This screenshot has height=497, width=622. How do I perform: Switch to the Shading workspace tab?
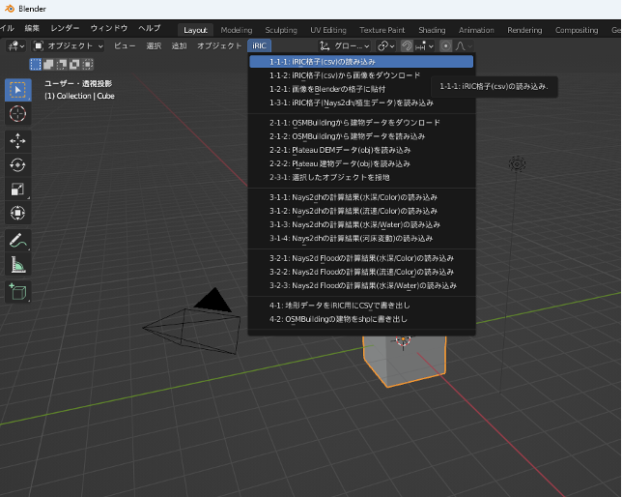click(432, 30)
